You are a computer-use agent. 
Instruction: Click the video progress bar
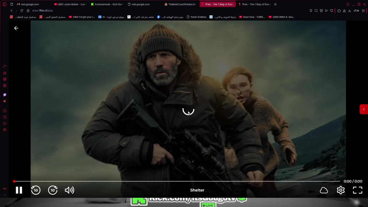tap(177, 181)
